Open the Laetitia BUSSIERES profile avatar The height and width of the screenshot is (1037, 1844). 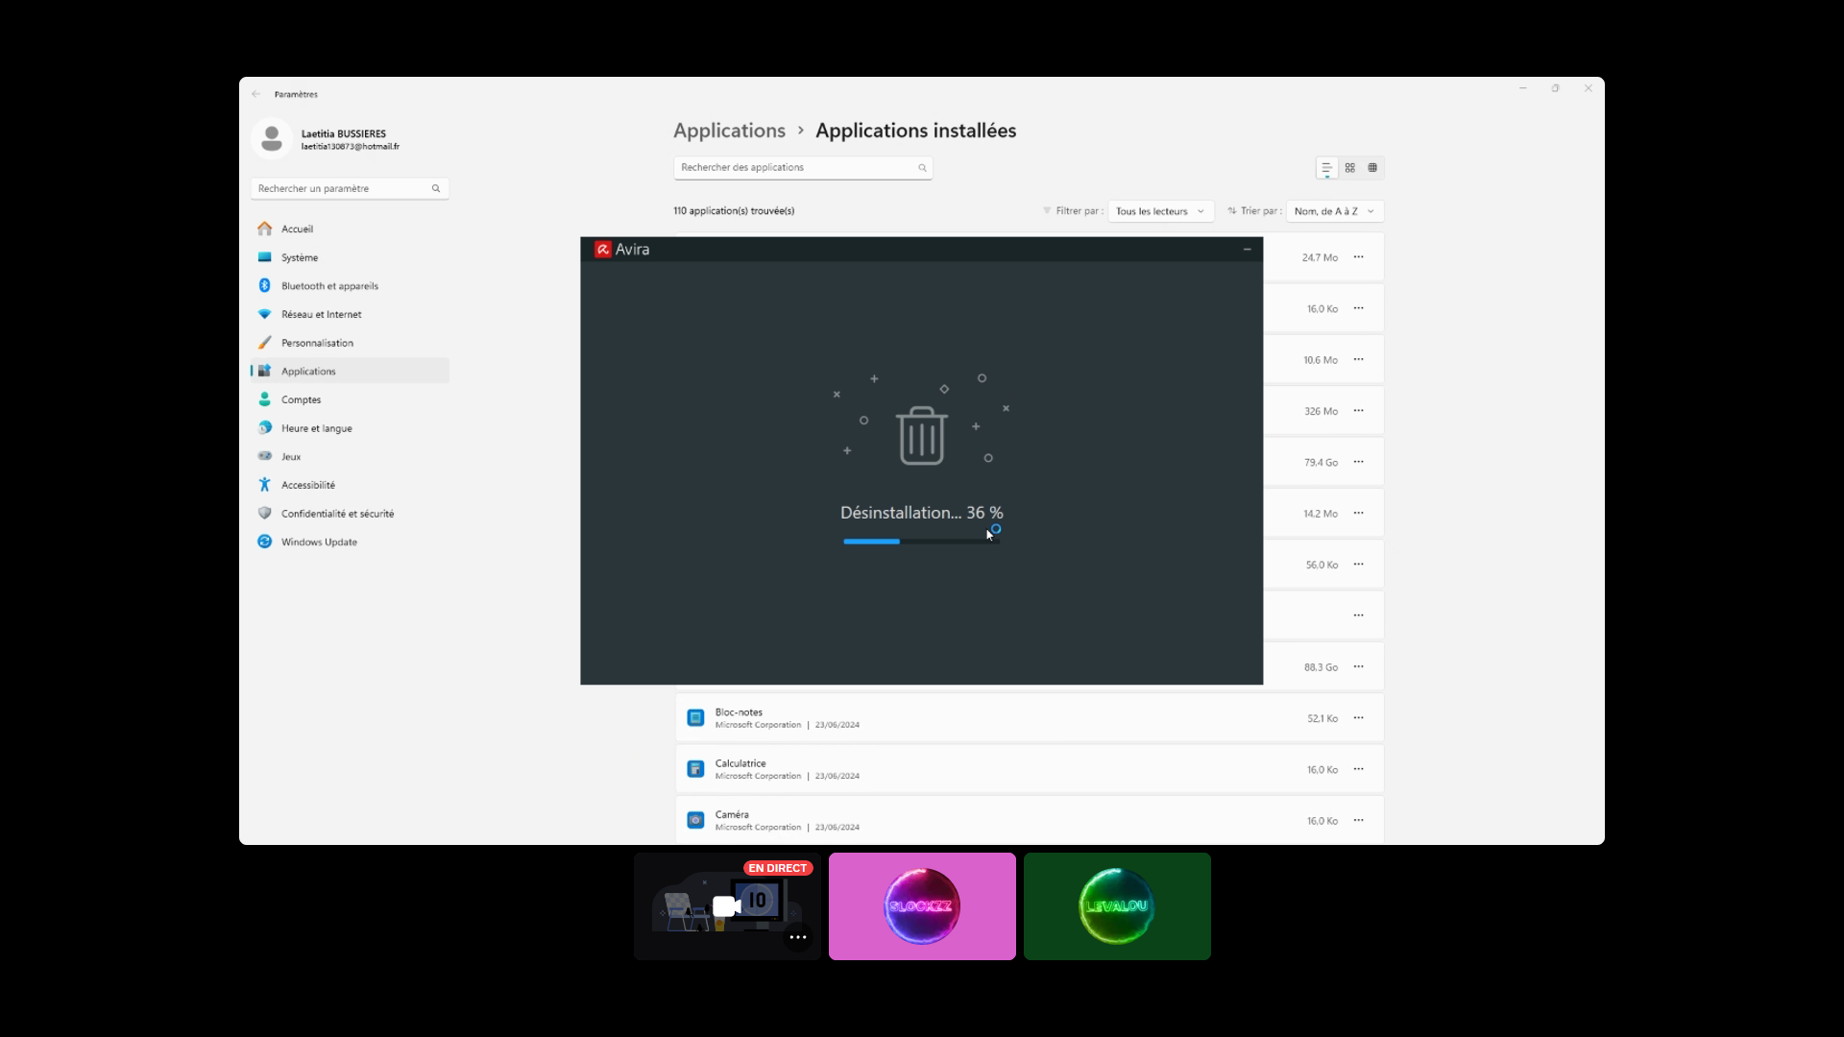point(272,139)
